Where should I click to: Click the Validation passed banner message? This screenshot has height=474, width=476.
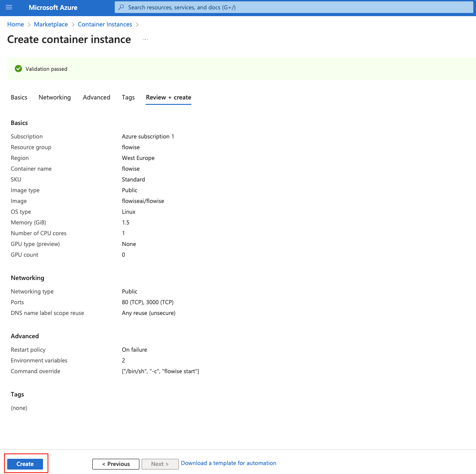coord(47,69)
